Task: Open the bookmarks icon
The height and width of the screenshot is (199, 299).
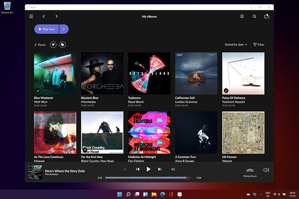Action: click(242, 16)
